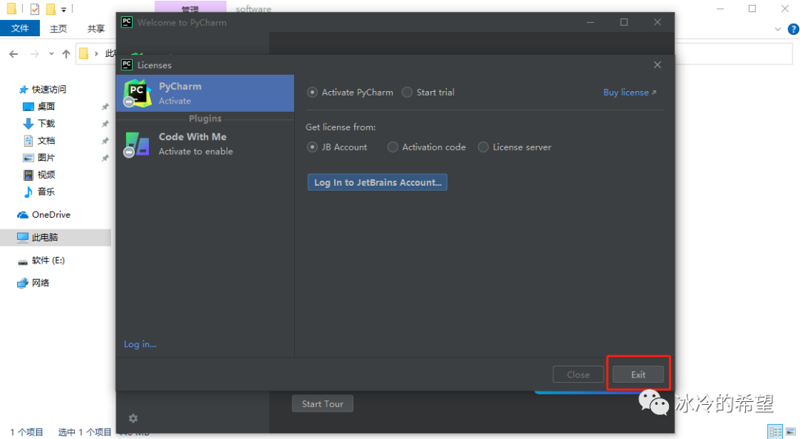This screenshot has height=439, width=800.
Task: Go forward in File Explorer navigation
Action: click(35, 53)
